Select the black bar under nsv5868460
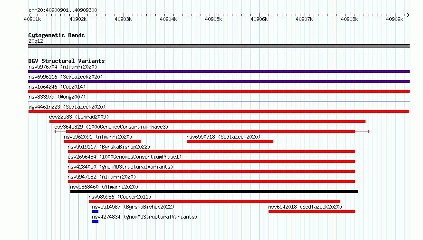This screenshot has width=423, height=240. coord(214,191)
